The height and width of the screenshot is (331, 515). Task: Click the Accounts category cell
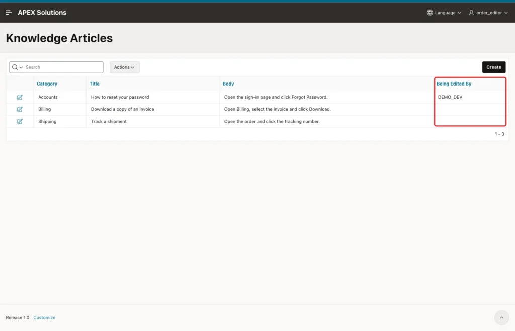[x=48, y=97]
